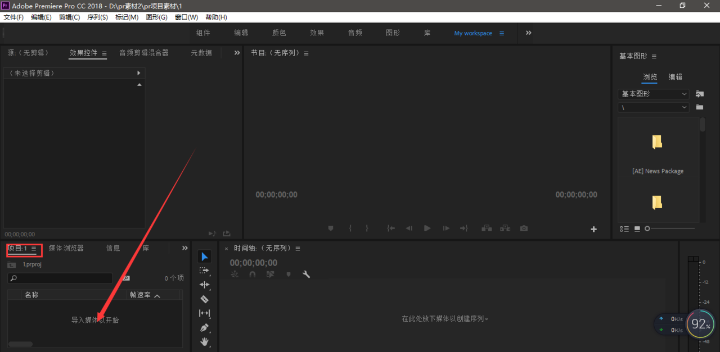Toggle snap magnet in timeline
This screenshot has height=352, width=720.
click(253, 275)
